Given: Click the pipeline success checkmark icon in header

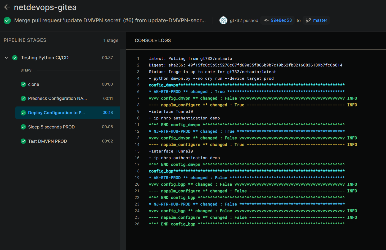Looking at the screenshot, I should click(x=7, y=20).
